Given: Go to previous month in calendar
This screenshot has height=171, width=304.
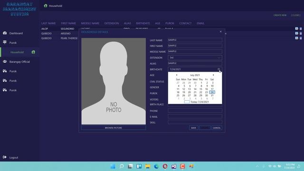Looking at the screenshot, I should tap(176, 75).
